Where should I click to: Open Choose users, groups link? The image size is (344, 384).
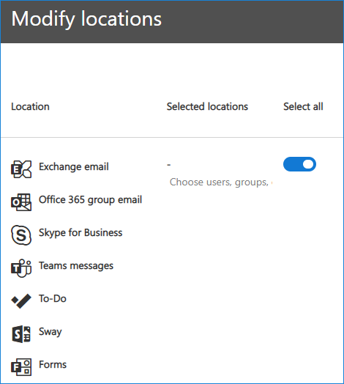221,182
